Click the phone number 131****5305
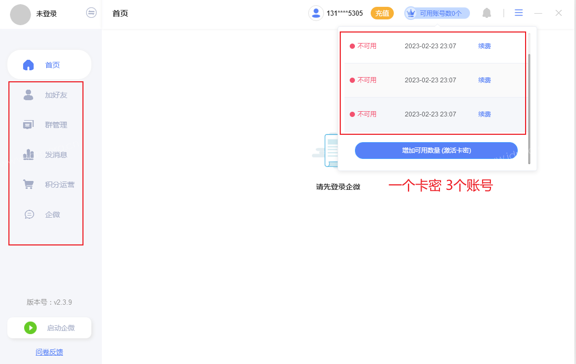 coord(344,13)
